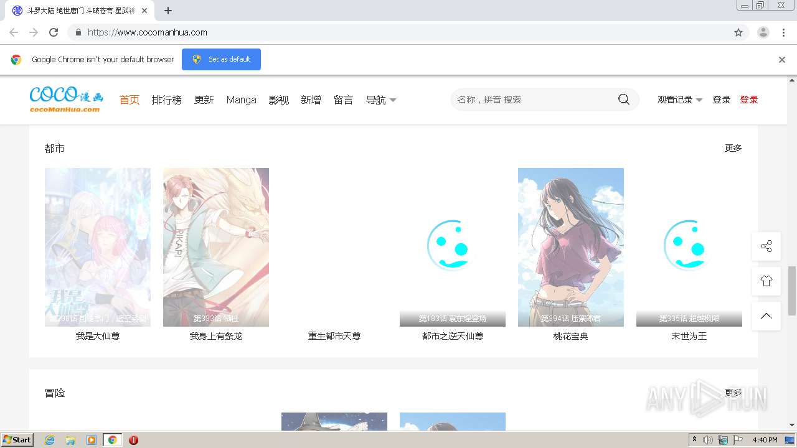Open a new browser tab
Viewport: 797px width, 448px height.
168,11
